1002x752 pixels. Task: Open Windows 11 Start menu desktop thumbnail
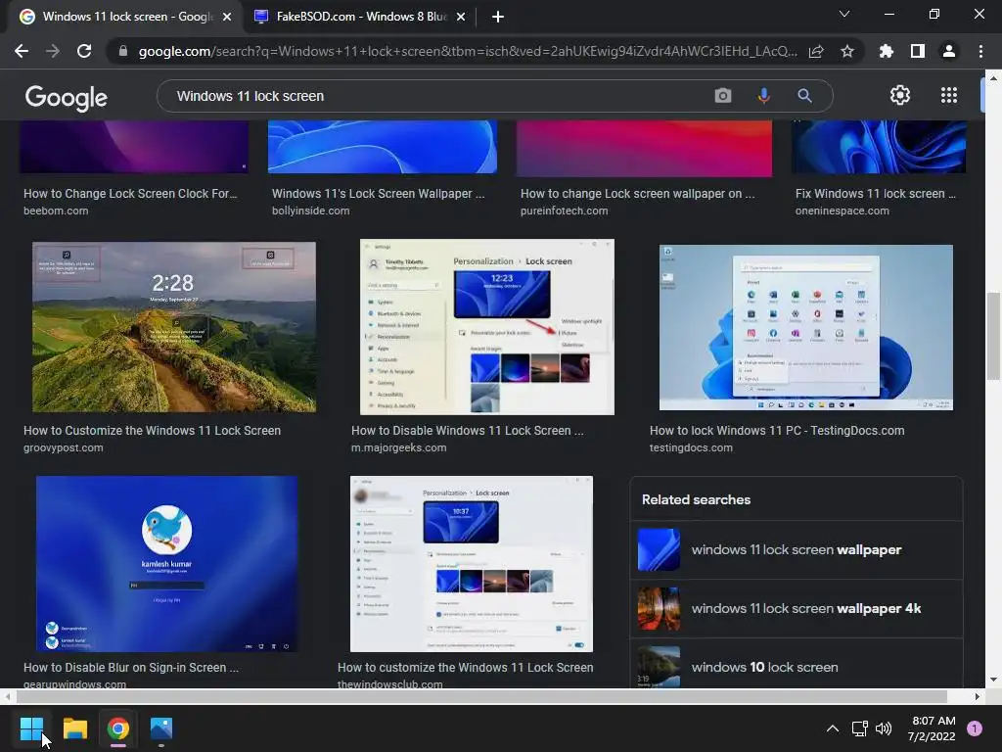[806, 327]
